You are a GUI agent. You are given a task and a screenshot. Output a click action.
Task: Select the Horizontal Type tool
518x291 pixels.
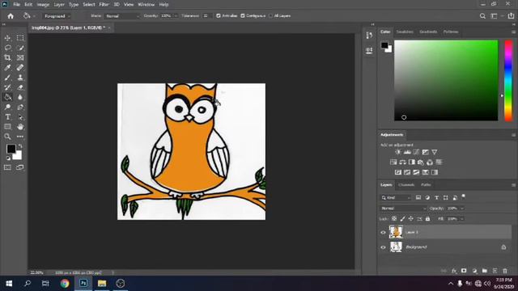click(x=7, y=116)
